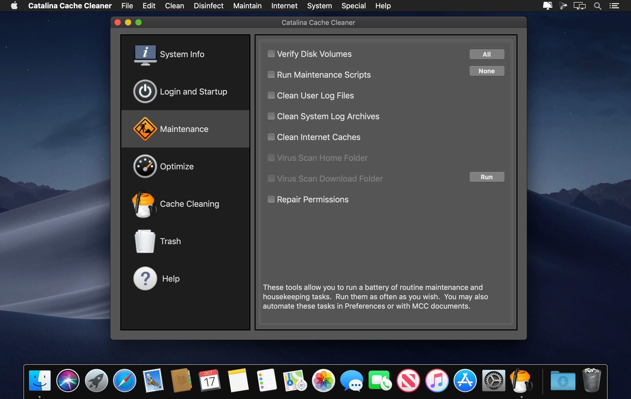Open the System Info sidebar icon
Screen dimensions: 631x399
coord(145,54)
